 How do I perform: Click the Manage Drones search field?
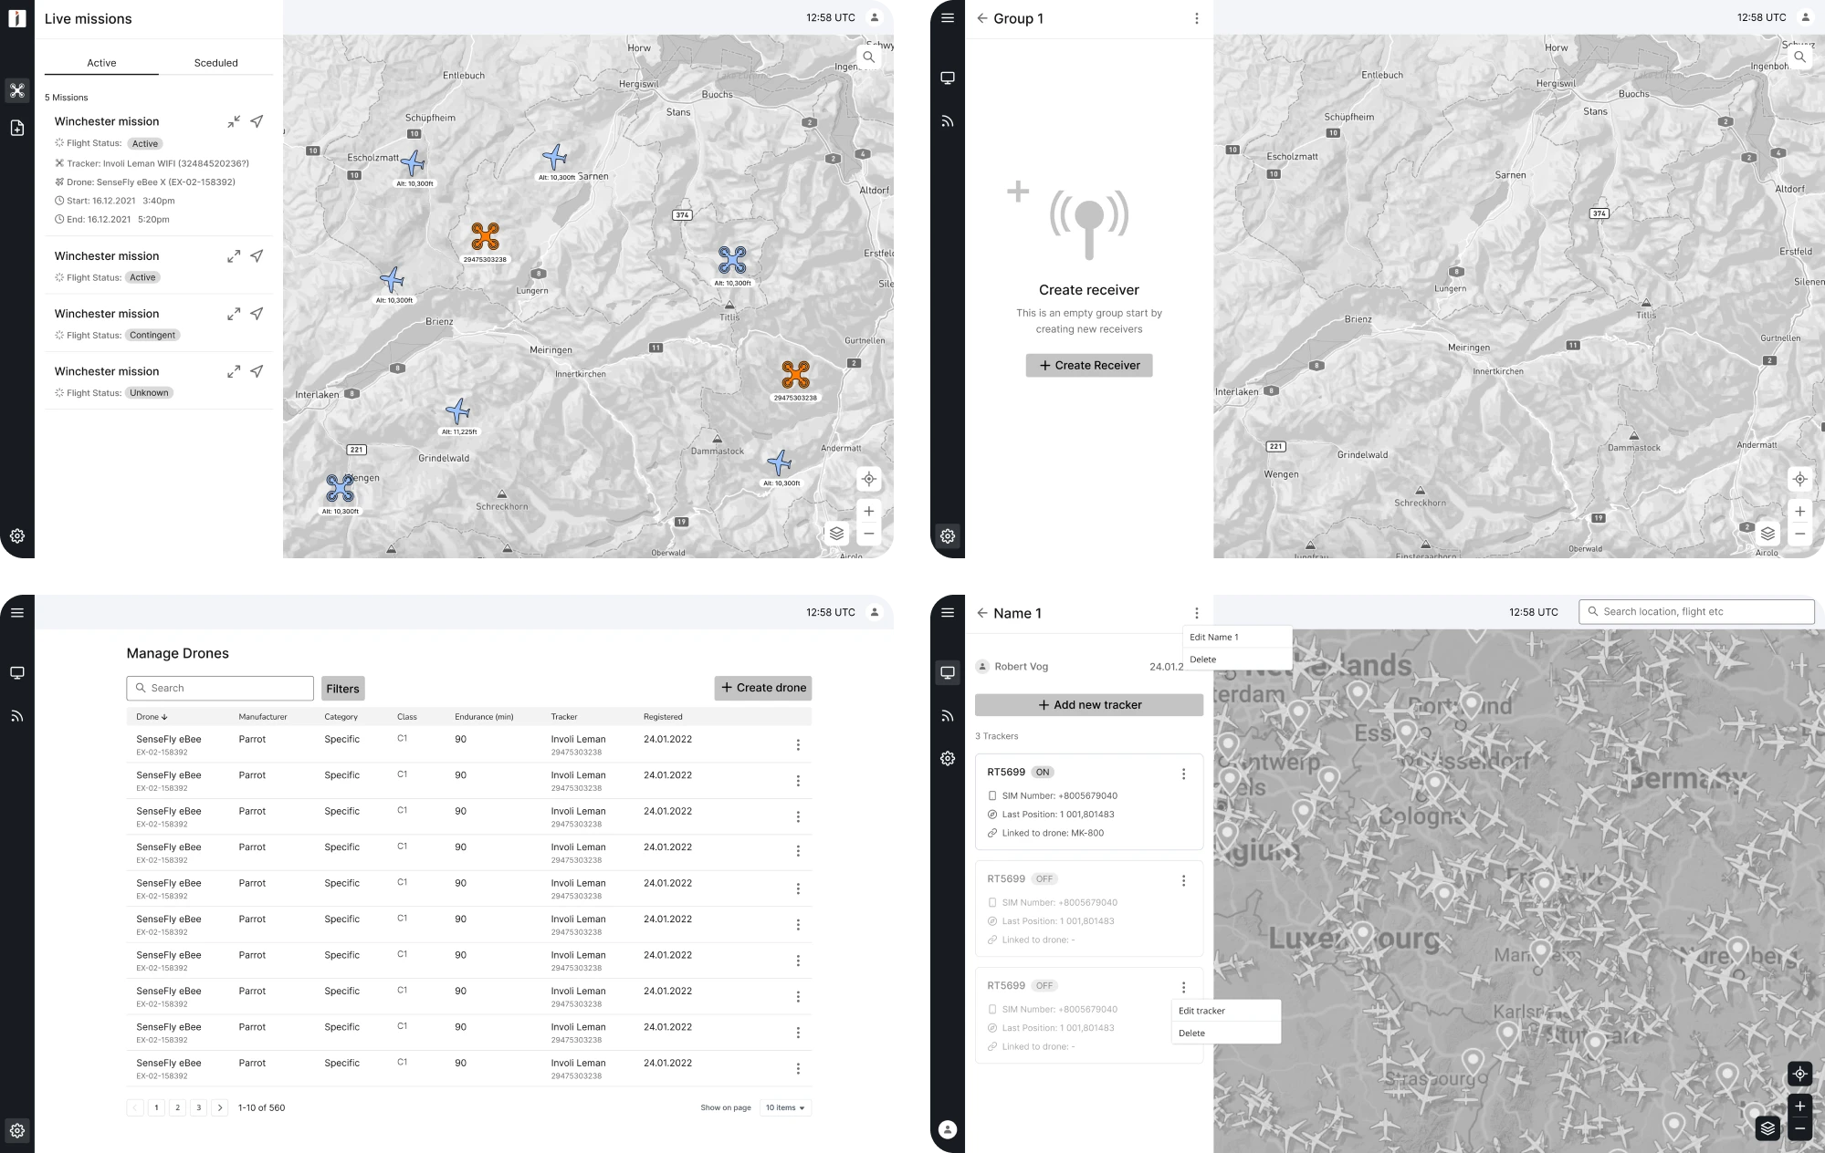220,688
